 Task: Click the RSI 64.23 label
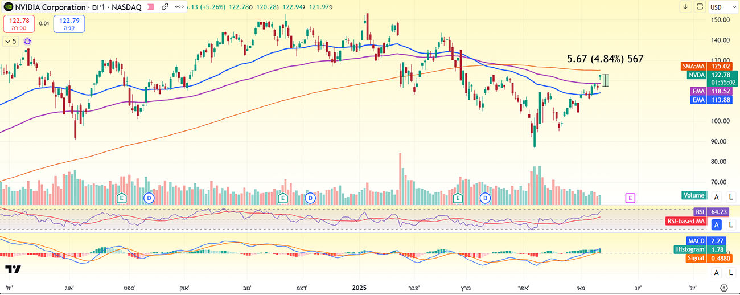click(712, 212)
